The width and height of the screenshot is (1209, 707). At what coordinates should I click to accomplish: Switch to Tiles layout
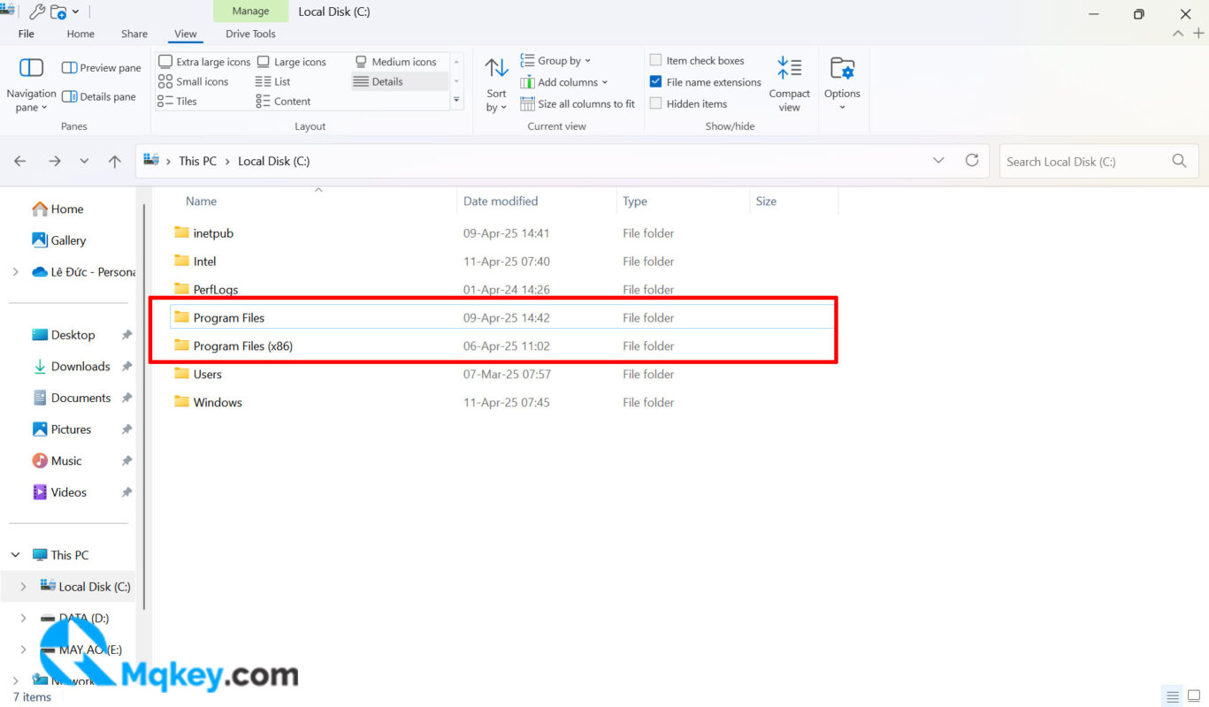[177, 101]
